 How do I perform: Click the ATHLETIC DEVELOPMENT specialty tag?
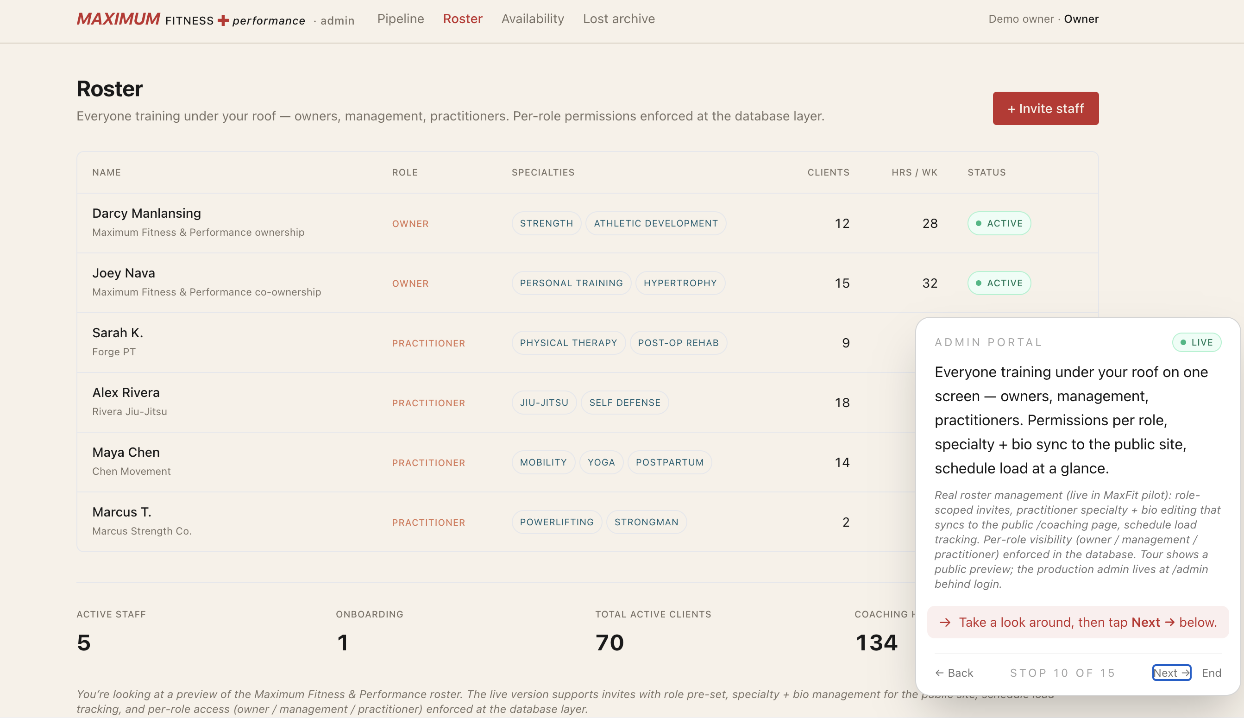click(x=656, y=223)
